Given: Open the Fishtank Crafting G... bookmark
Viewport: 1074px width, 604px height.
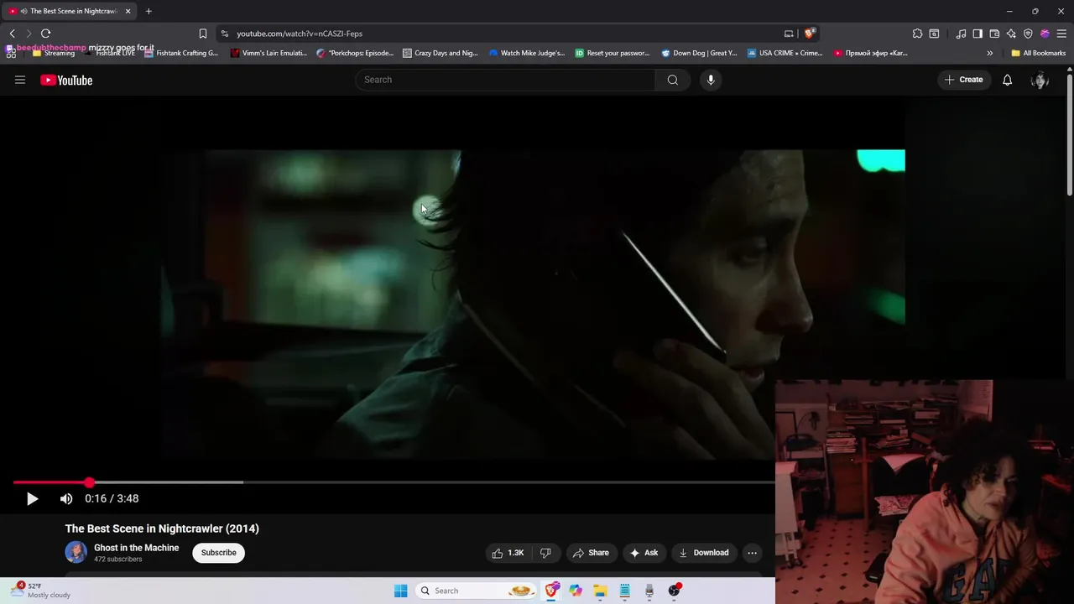Looking at the screenshot, I should pyautogui.click(x=181, y=53).
